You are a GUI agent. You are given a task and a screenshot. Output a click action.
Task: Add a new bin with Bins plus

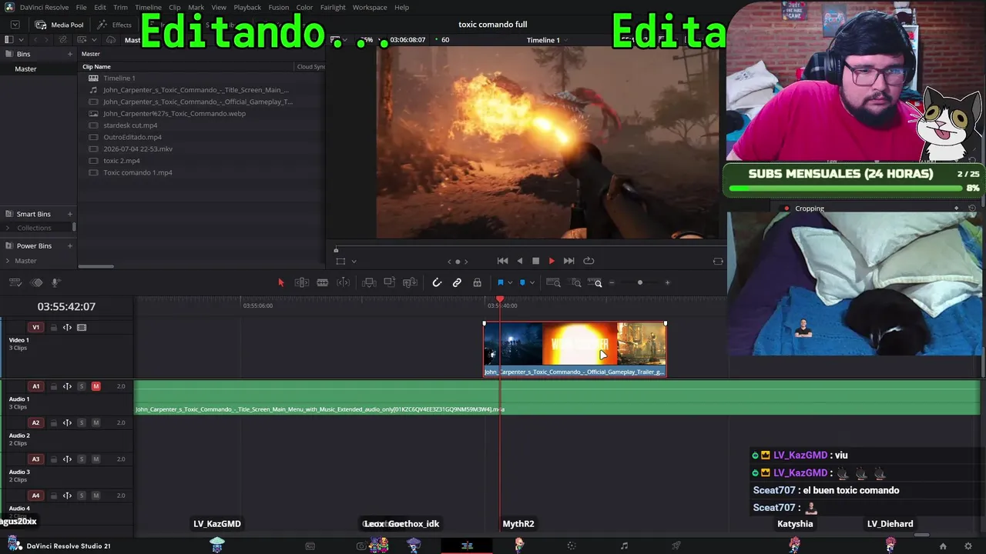point(70,54)
